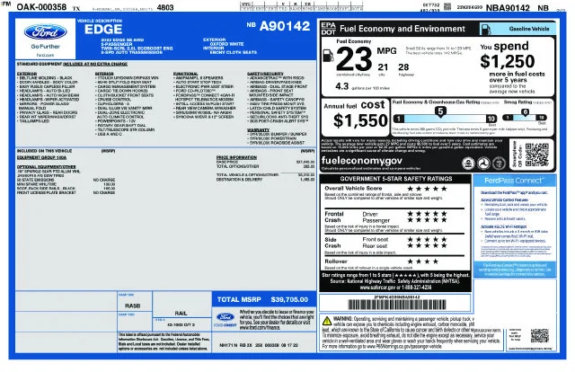Click the NB A90142 code in blue header
The width and height of the screenshot is (575, 372).
(x=279, y=26)
